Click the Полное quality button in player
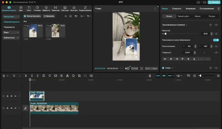Image resolution: width=222 pixels, height=129 pixels. [x=135, y=68]
